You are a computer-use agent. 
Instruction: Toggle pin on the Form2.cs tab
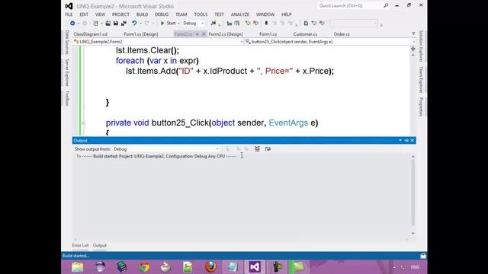(197, 34)
